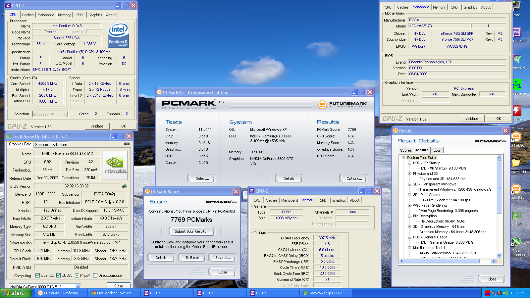Switch to the TechPowerUp GPU-Z taskbar item
530x298 pixels.
coord(326,293)
